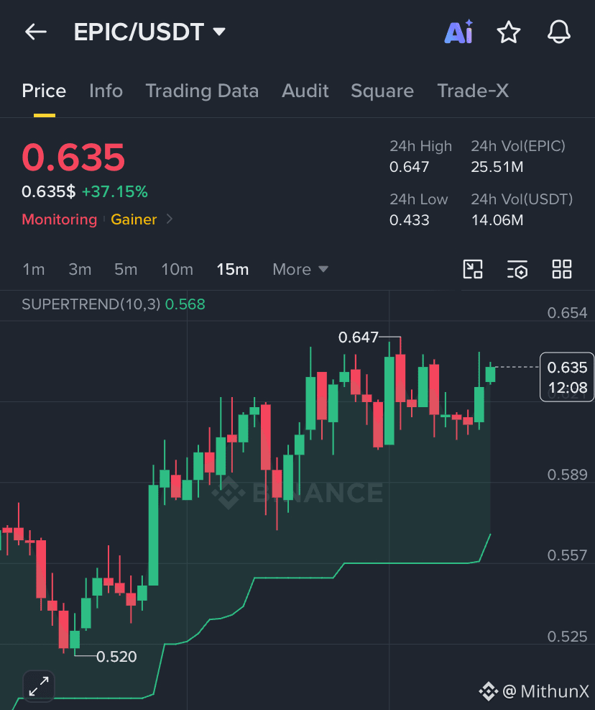Expand chart to fullscreen
Screen dimensions: 595x710
39,686
